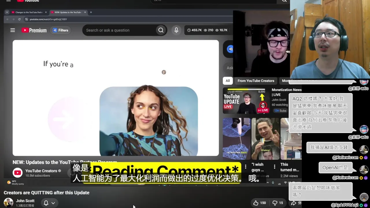
Task: Click the '13K Subs' badge
Action: [x=280, y=111]
